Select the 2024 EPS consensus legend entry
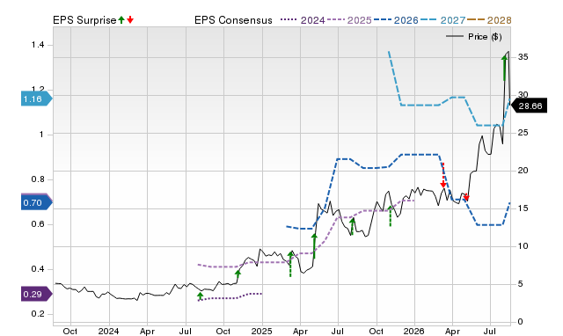This screenshot has width=563, height=336. pos(303,20)
